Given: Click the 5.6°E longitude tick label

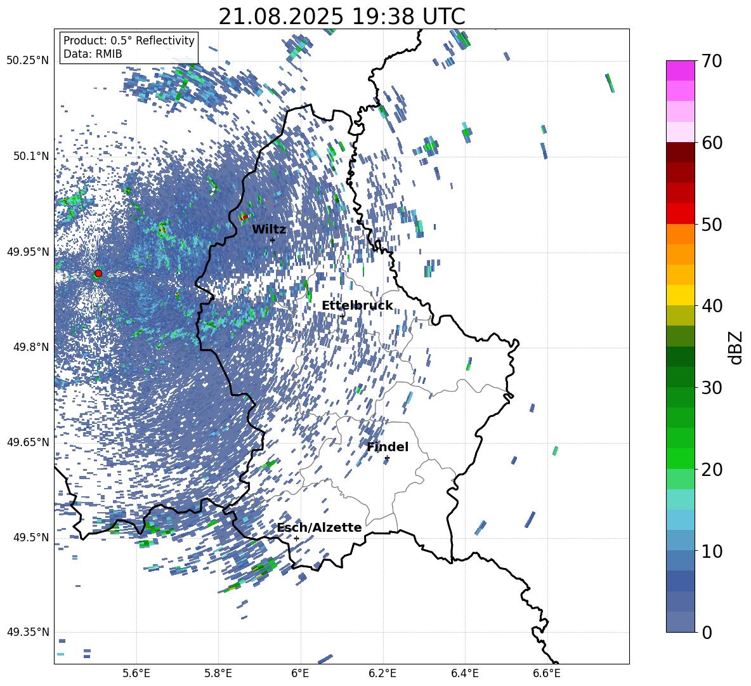Looking at the screenshot, I should click(x=136, y=673).
